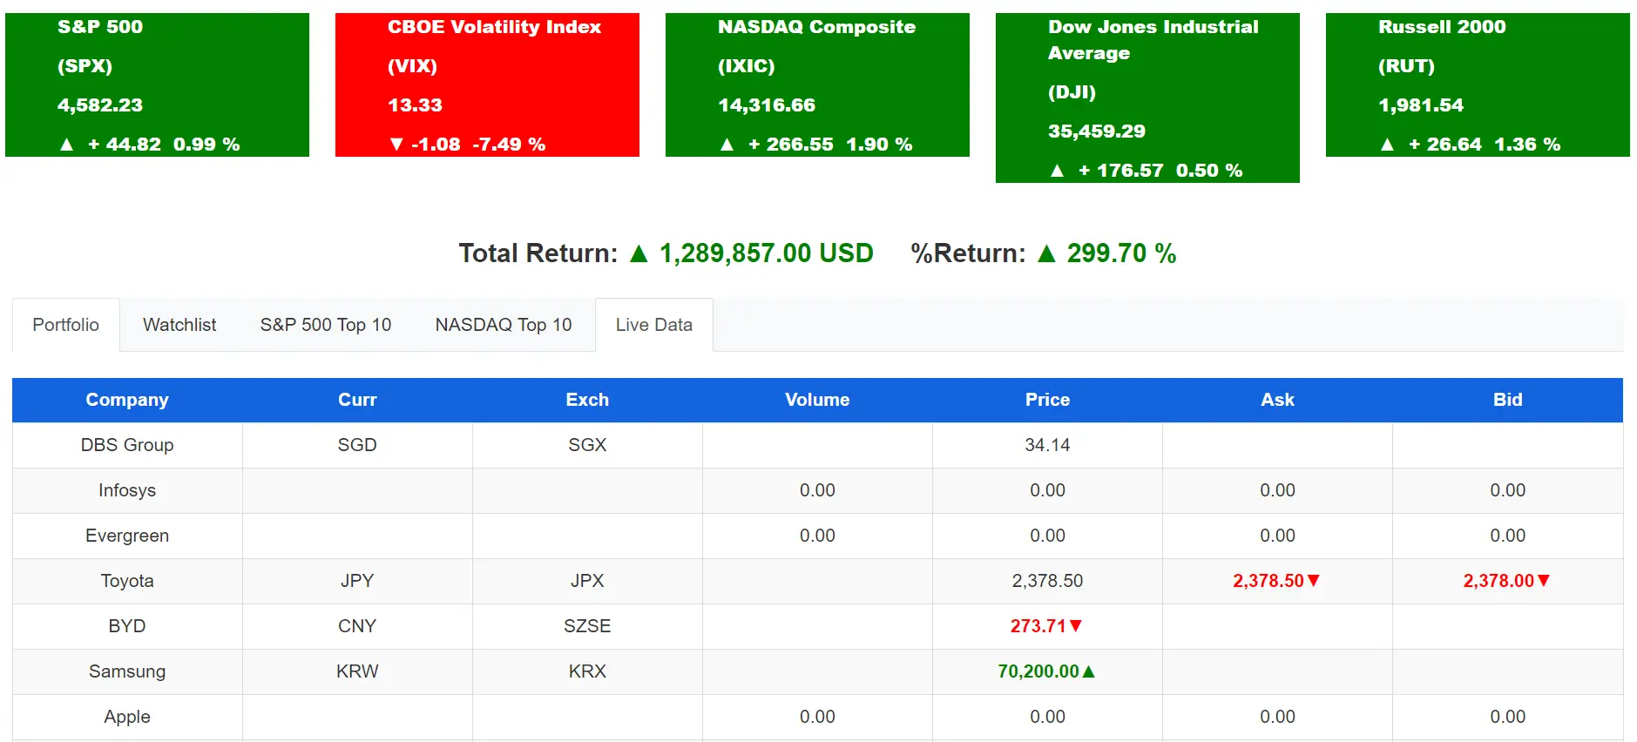Select the Toyota company cell
This screenshot has height=742, width=1637.
click(127, 581)
